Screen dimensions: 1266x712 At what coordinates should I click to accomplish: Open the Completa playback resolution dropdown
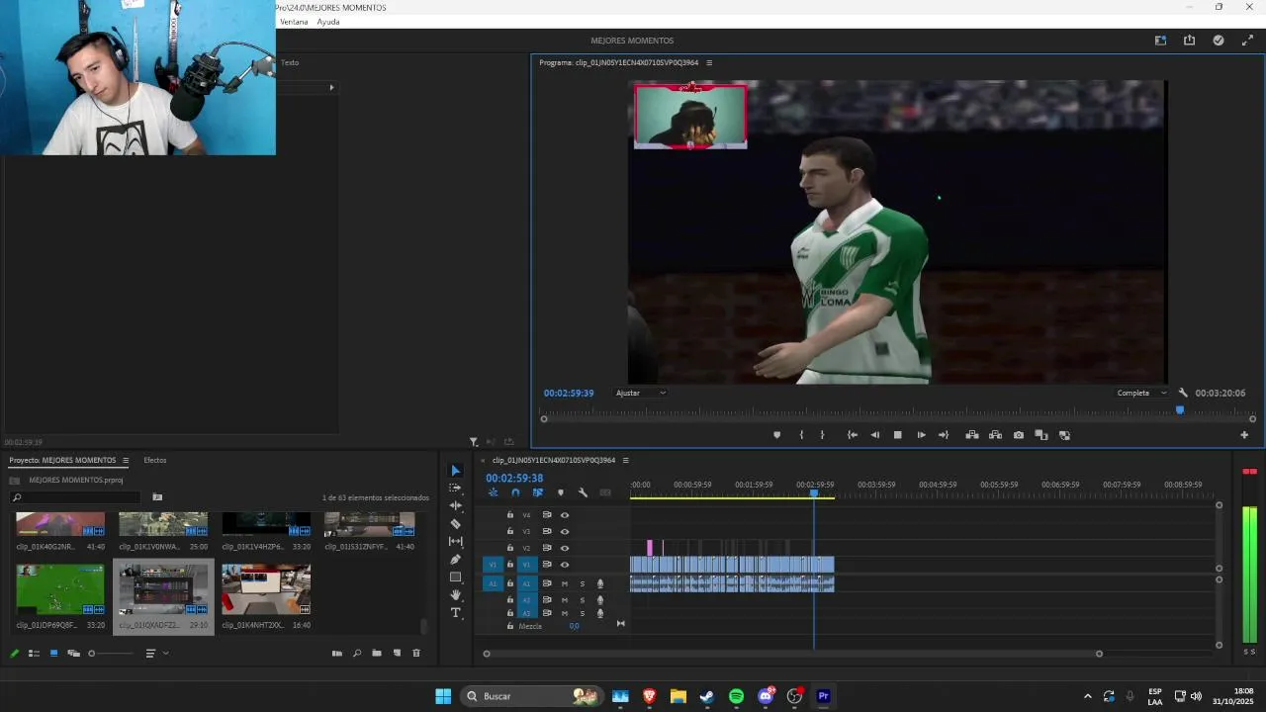pos(1142,394)
